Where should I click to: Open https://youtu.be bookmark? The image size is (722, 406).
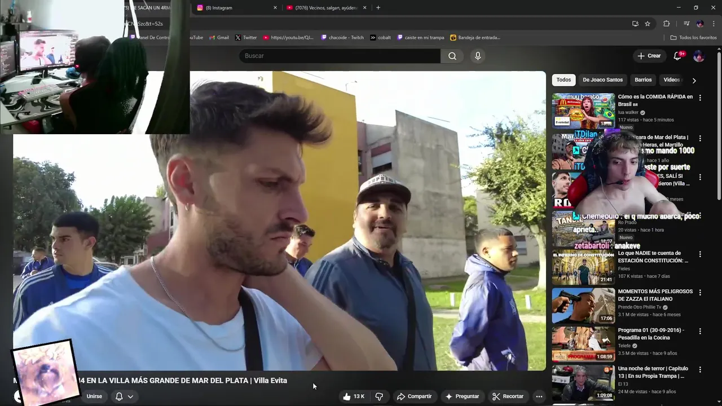[x=288, y=37]
